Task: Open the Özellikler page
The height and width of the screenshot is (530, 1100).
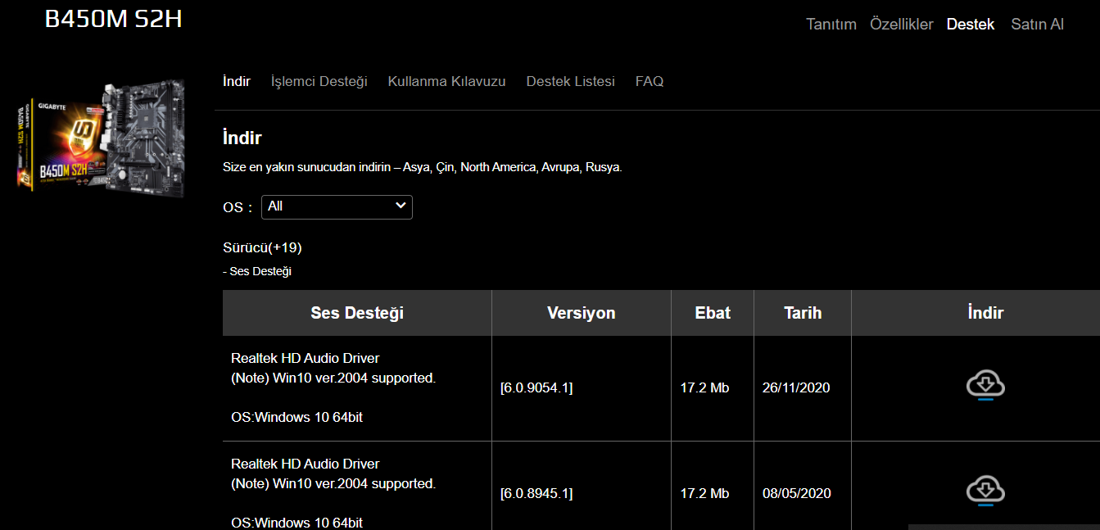Action: pos(902,25)
